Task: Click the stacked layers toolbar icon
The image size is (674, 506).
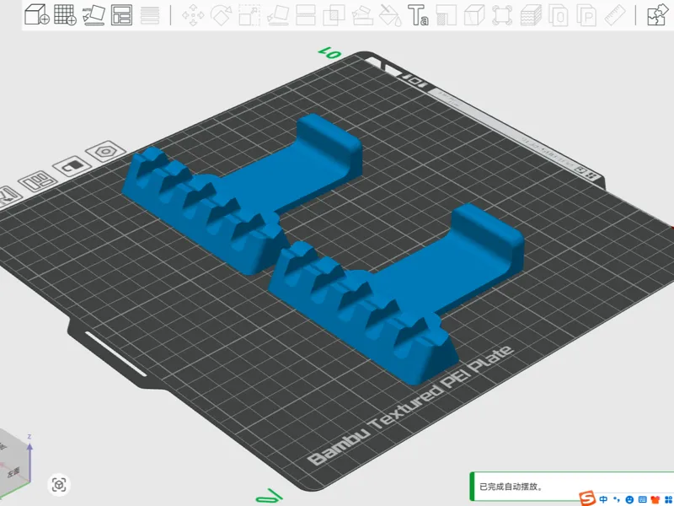Action: click(531, 15)
